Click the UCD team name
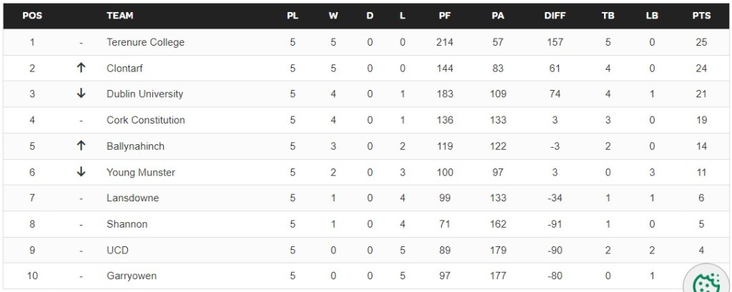The width and height of the screenshot is (732, 292). pyautogui.click(x=117, y=250)
